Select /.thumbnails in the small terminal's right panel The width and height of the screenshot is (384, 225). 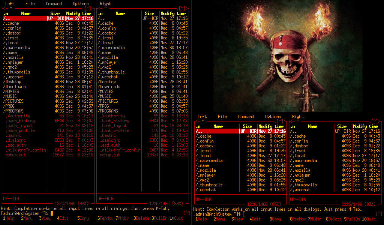coord(335,185)
